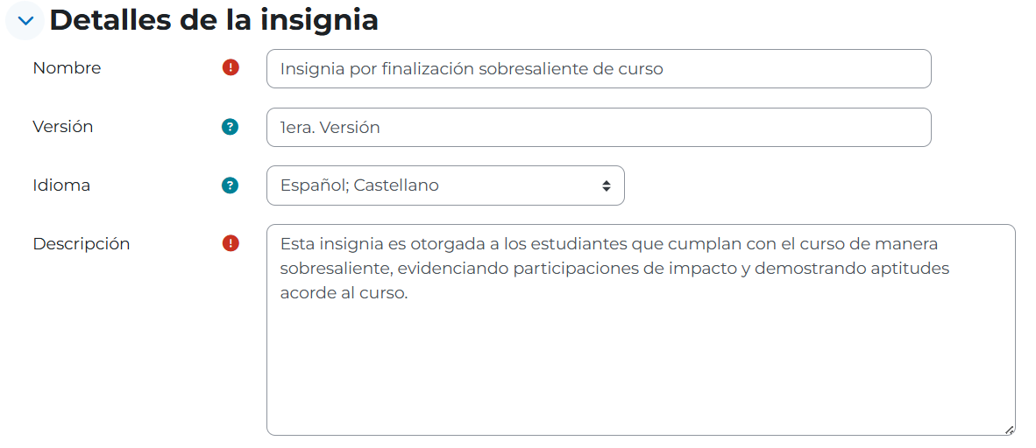The height and width of the screenshot is (448, 1036).
Task: Focus the Nombre input field
Action: tap(599, 68)
